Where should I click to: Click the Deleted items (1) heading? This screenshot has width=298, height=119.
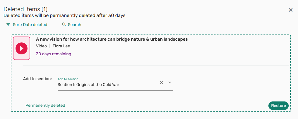26,9
